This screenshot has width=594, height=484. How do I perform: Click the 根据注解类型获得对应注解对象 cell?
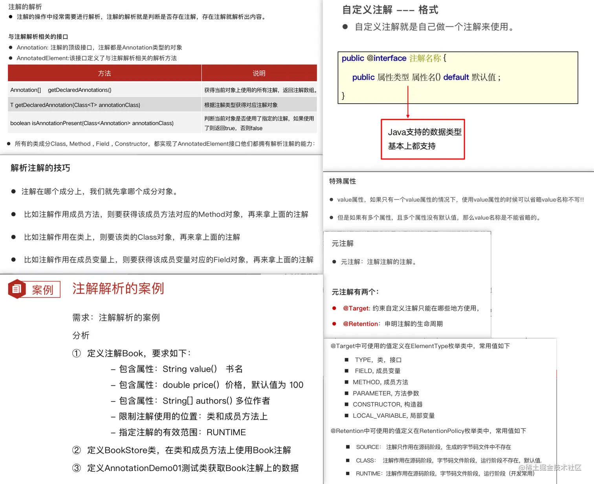(x=259, y=105)
